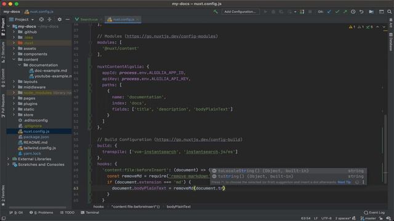This screenshot has width=394, height=221.
Task: Expand the .github folder
Action: pyautogui.click(x=14, y=32)
